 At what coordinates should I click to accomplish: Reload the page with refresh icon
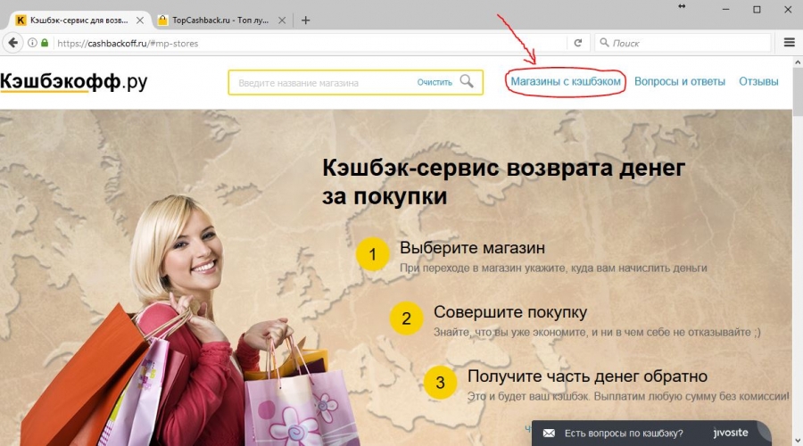(x=577, y=43)
